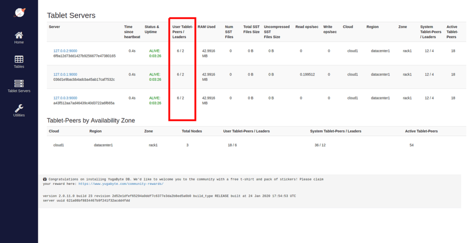Open tablet server 127.0.0.1:9000 link

[x=65, y=75]
